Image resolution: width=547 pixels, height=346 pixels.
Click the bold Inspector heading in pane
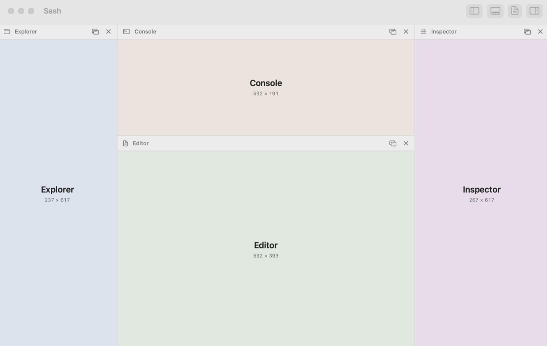pyautogui.click(x=482, y=190)
